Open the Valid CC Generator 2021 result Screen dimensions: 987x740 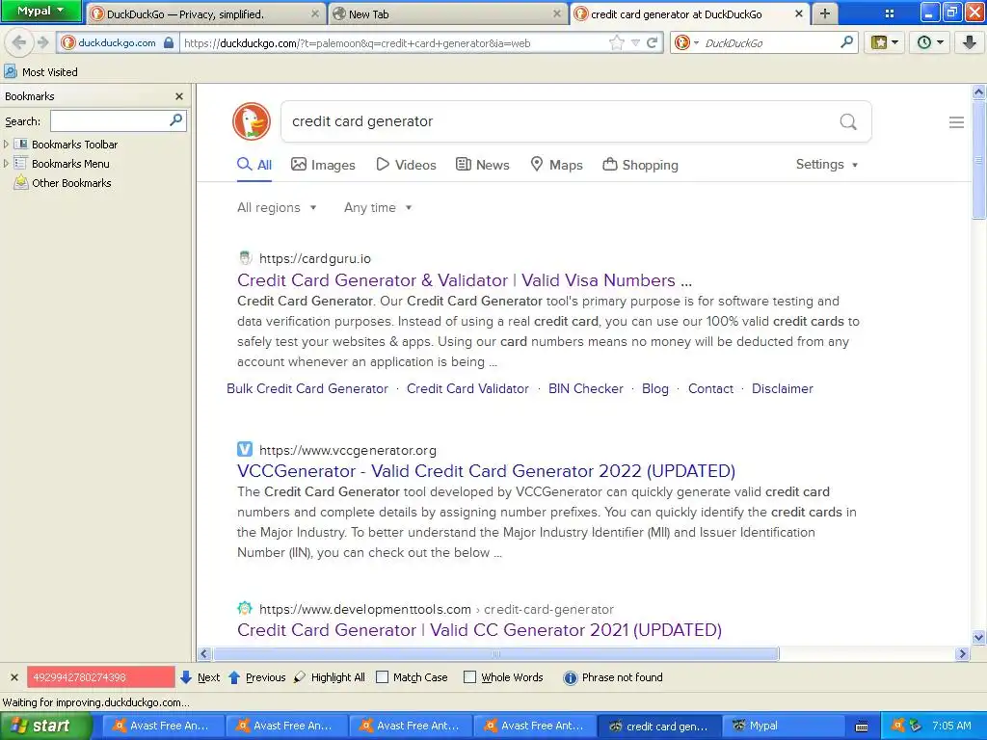pyautogui.click(x=480, y=630)
